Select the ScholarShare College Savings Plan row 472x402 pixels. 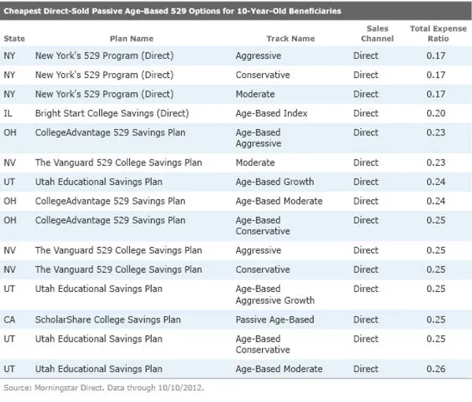click(109, 320)
